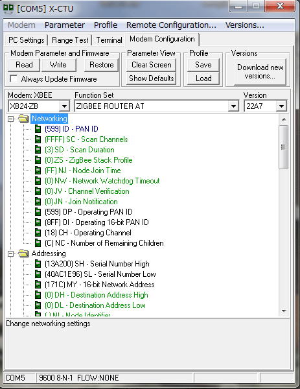Viewport: 300px width, 389px height.
Task: Click Download new versions button
Action: click(x=260, y=72)
